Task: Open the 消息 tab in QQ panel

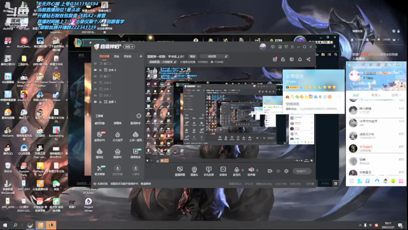Action: 355,95
